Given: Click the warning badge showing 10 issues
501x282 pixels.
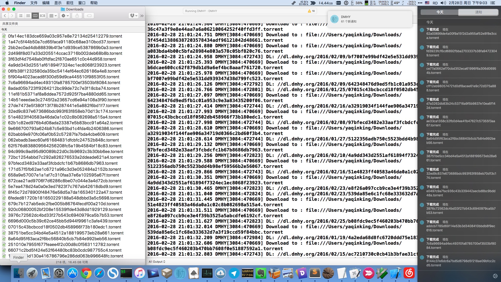Looking at the screenshot, I should (311, 11).
